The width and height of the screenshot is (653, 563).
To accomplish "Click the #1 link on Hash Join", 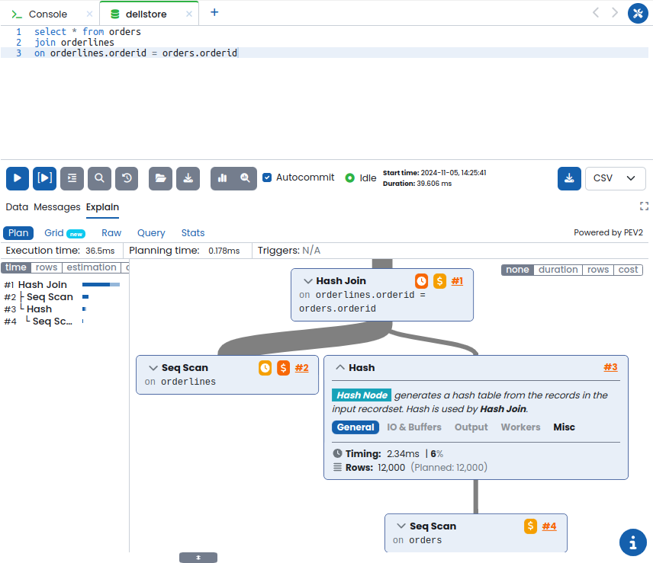I will point(457,282).
